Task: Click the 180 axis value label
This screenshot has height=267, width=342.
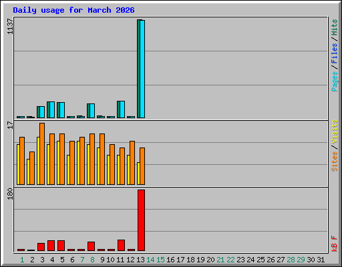Action: pyautogui.click(x=10, y=194)
